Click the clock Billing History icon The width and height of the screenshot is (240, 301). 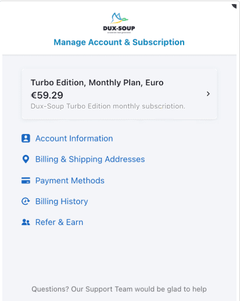(x=26, y=201)
